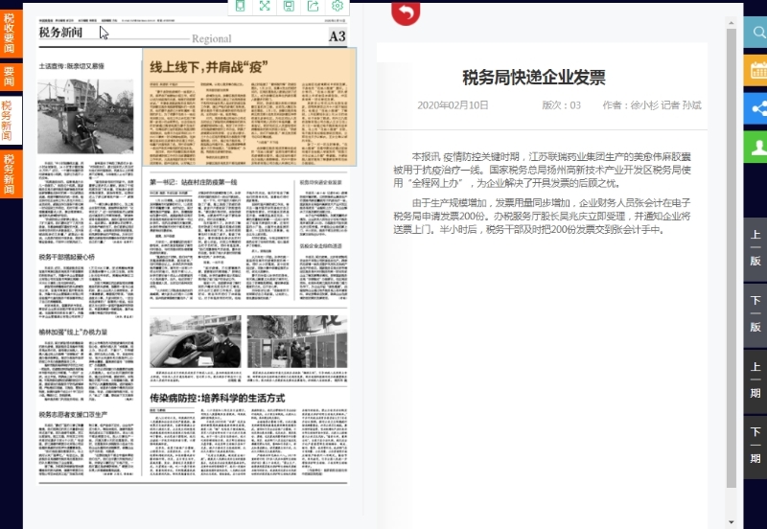The image size is (767, 529).
Task: Switch to mobile view icon in top toolbar
Action: (x=241, y=7)
